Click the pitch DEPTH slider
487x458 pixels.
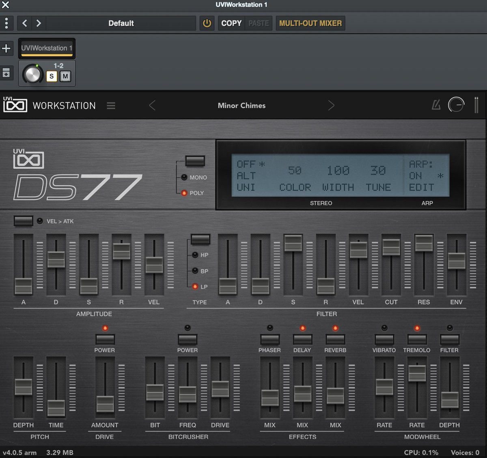24,387
